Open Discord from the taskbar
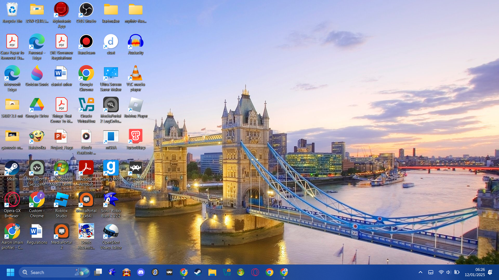 click(x=141, y=272)
